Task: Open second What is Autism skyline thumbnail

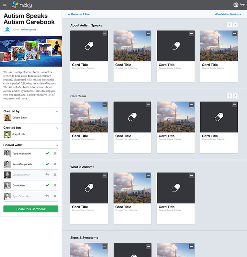Action: [132, 188]
